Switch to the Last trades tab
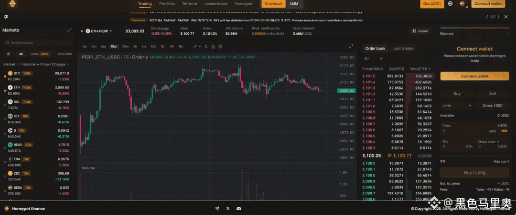This screenshot has width=516, height=215. pyautogui.click(x=403, y=49)
